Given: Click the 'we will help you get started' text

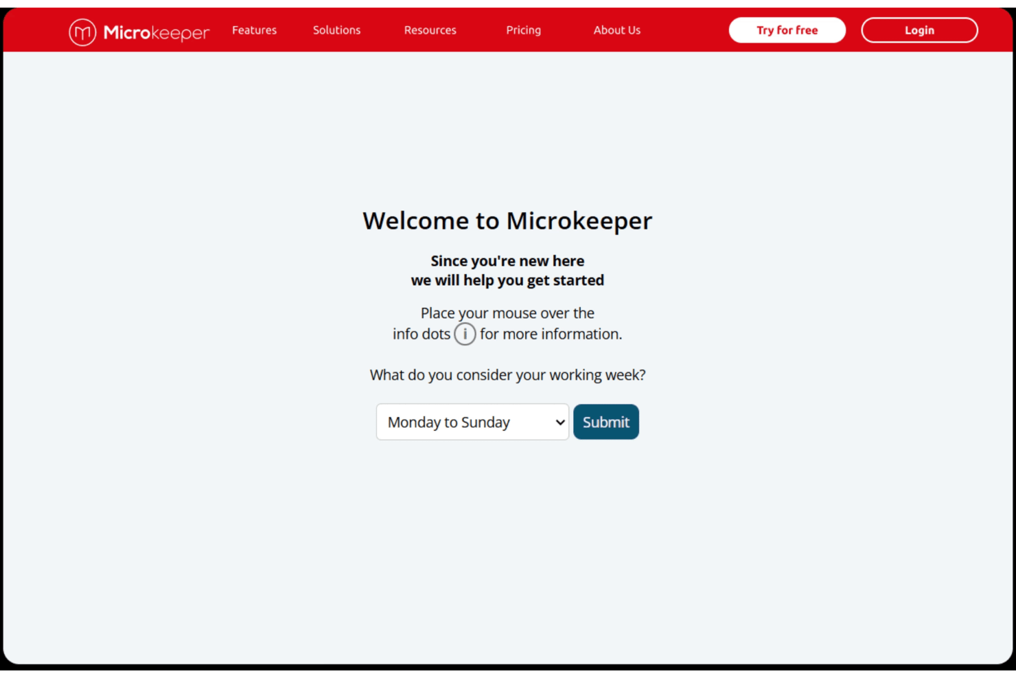Looking at the screenshot, I should coord(507,280).
